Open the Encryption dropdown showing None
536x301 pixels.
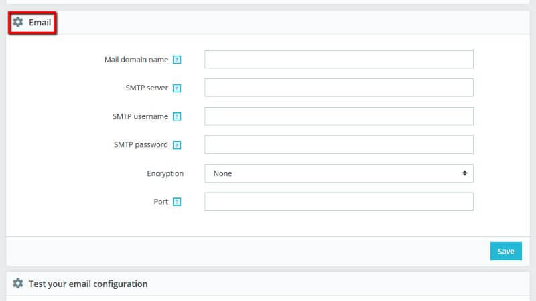339,173
